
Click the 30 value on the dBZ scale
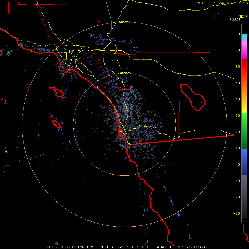click(238, 116)
